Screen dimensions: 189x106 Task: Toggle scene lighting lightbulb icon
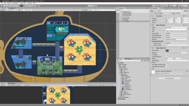coord(17,10)
